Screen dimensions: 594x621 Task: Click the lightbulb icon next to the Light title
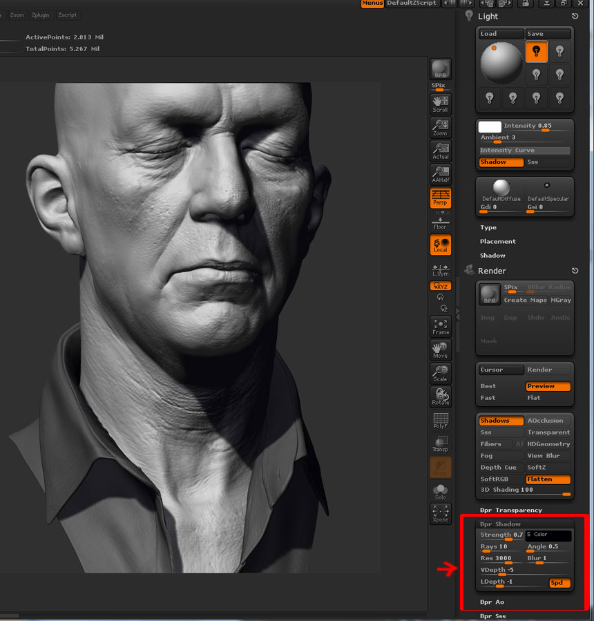point(469,16)
